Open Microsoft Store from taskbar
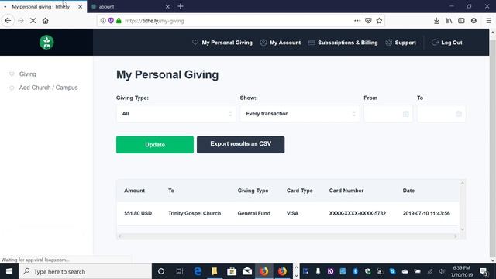The height and width of the screenshot is (279, 496). pos(232,271)
